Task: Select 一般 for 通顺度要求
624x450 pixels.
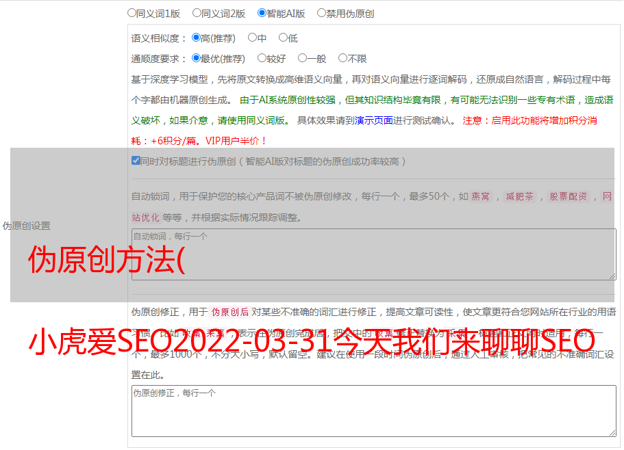Action: pos(303,58)
